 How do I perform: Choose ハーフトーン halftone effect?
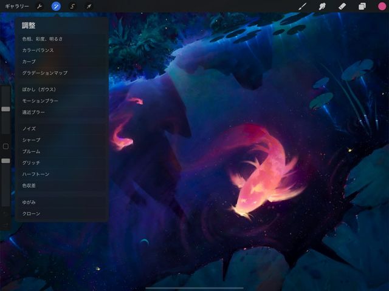pyautogui.click(x=62, y=174)
